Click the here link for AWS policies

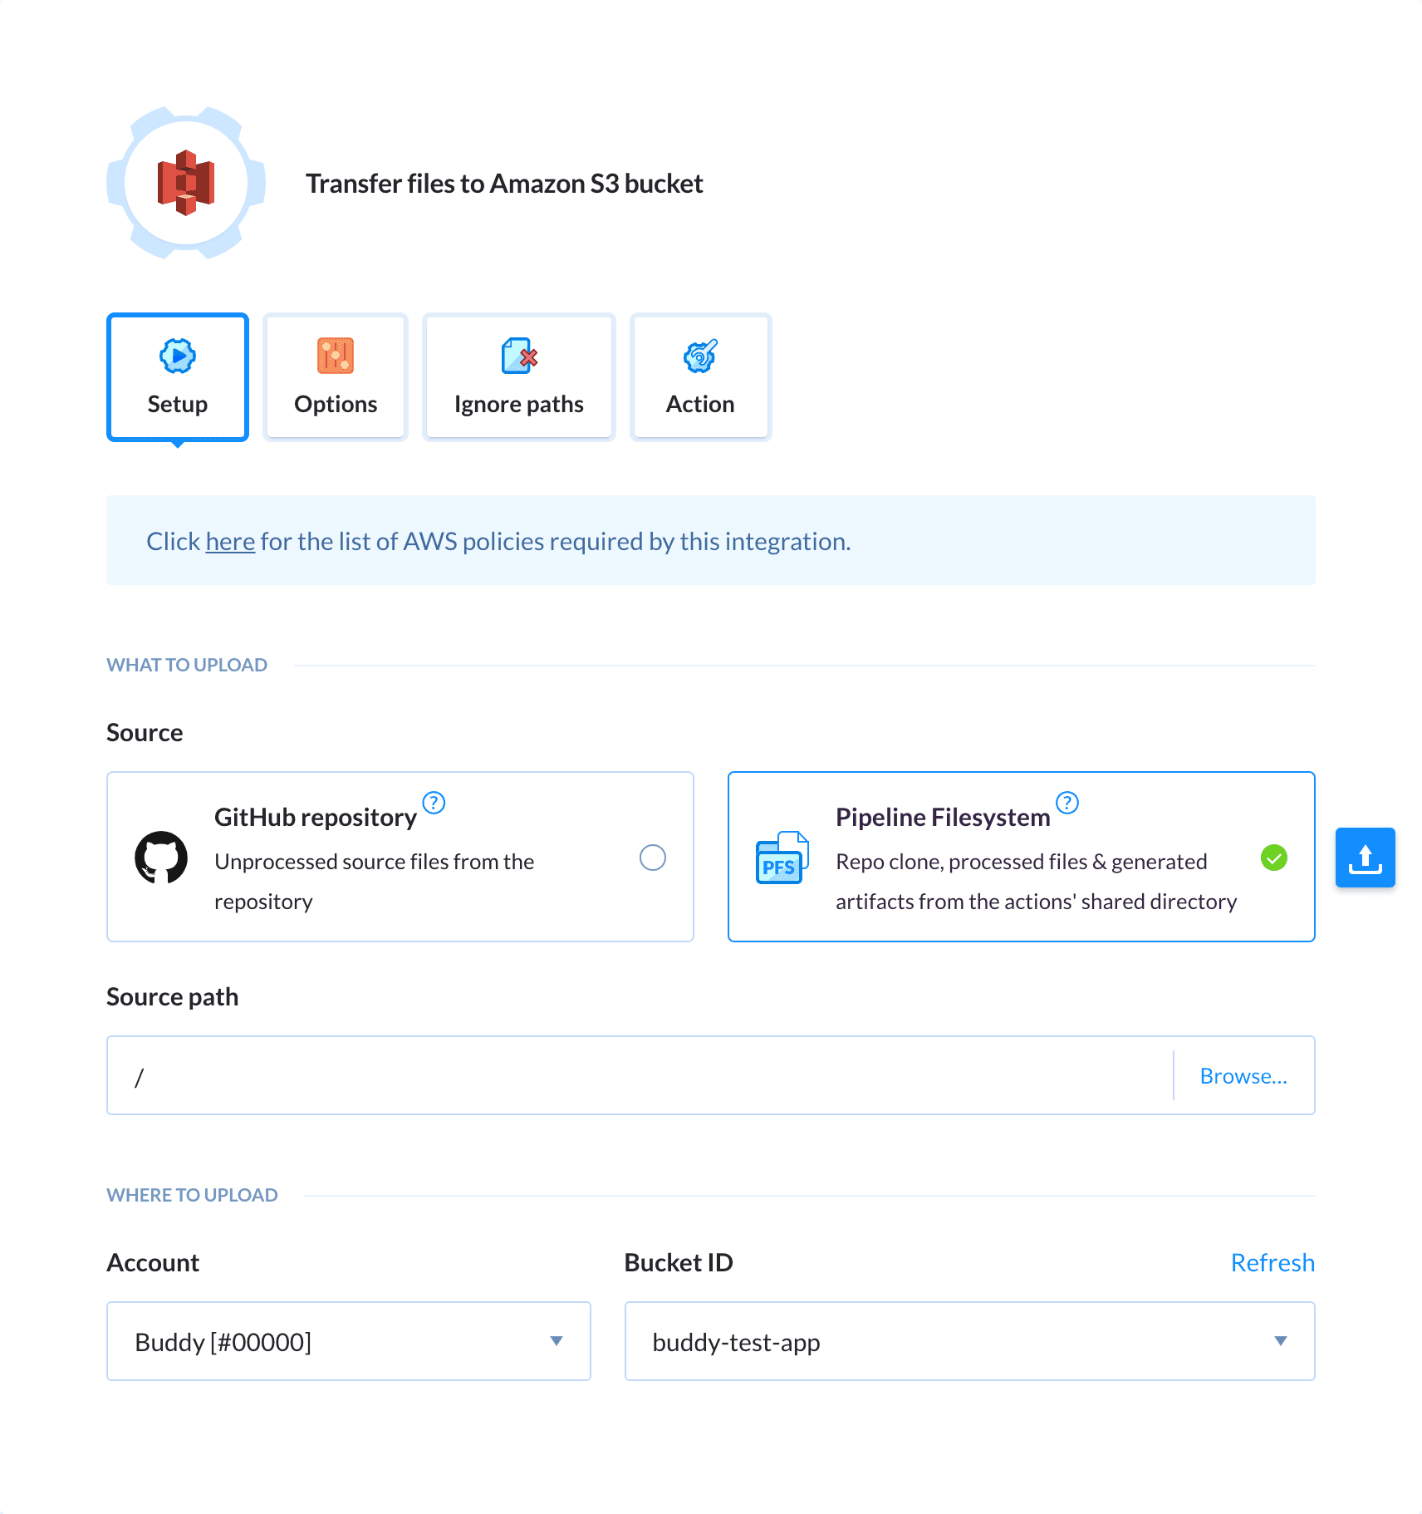pos(229,540)
